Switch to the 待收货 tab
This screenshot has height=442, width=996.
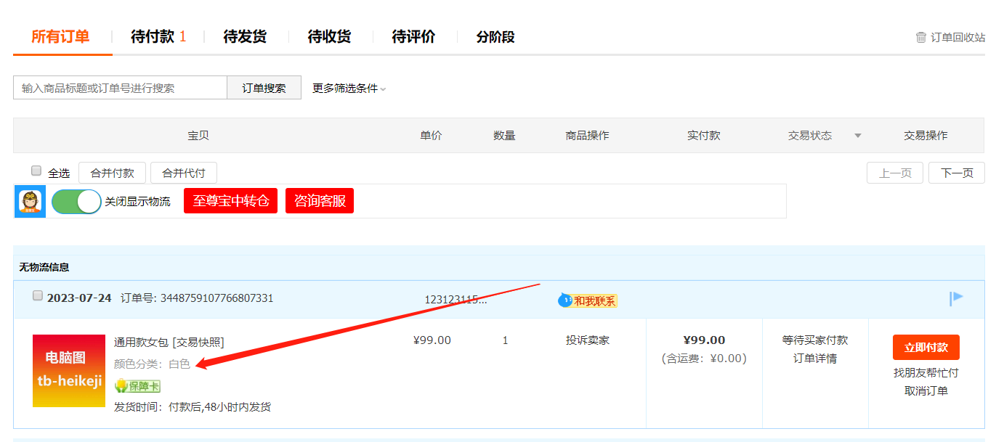tap(328, 36)
